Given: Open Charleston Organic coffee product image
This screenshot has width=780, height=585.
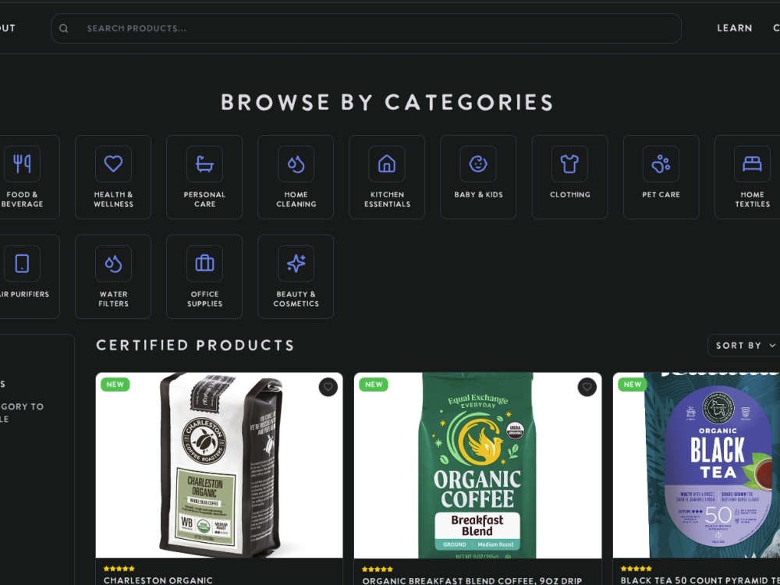Looking at the screenshot, I should (x=219, y=465).
